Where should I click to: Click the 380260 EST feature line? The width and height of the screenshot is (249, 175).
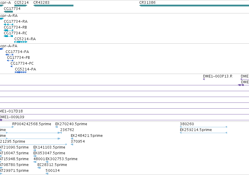click(203, 127)
